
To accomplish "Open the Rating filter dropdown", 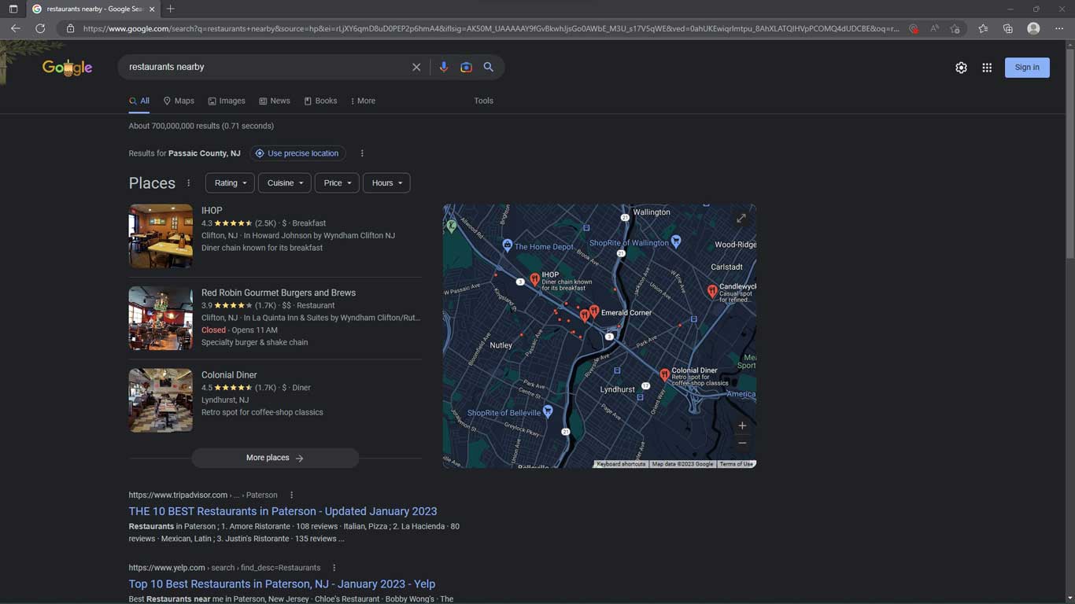I will [x=230, y=183].
